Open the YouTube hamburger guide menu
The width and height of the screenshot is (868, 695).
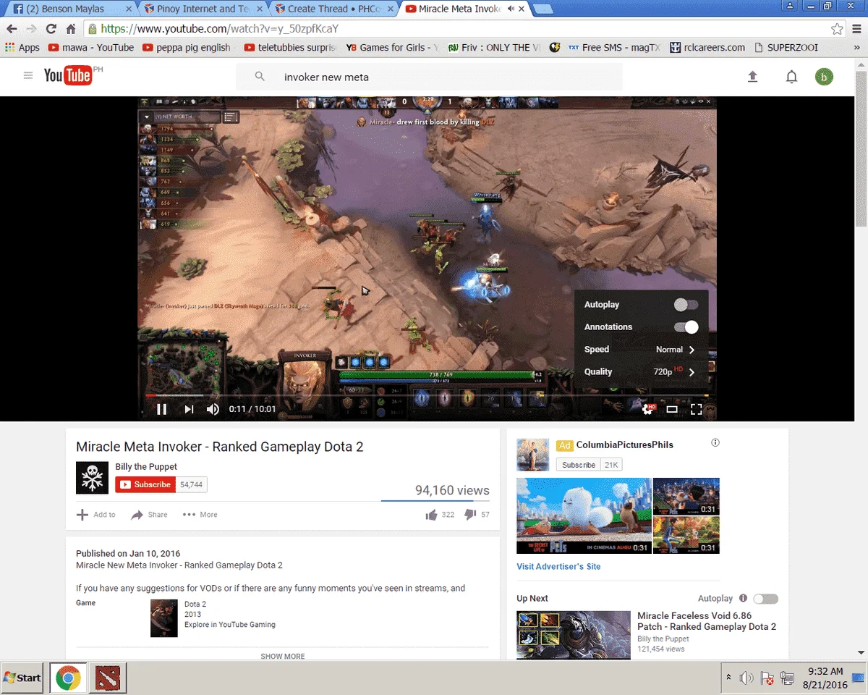pyautogui.click(x=28, y=75)
